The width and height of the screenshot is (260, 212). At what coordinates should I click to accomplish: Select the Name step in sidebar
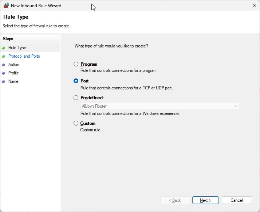click(13, 81)
